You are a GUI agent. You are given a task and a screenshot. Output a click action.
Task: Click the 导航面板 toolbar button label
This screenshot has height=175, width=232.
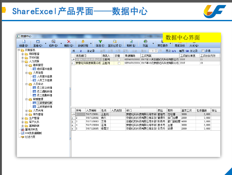(x=180, y=46)
